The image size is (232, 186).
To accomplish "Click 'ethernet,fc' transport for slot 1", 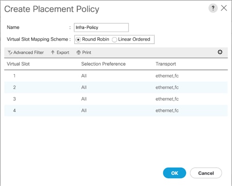I will click(x=167, y=76).
